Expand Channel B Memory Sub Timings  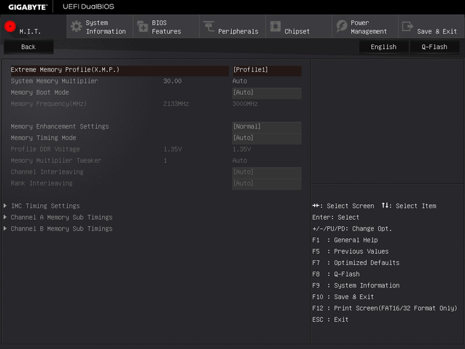coord(61,229)
